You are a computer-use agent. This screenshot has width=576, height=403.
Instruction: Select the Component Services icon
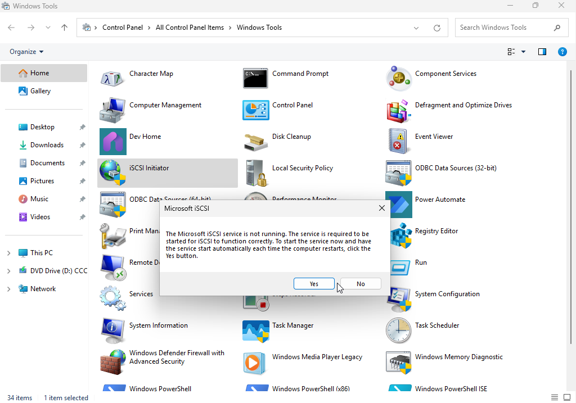tap(398, 78)
